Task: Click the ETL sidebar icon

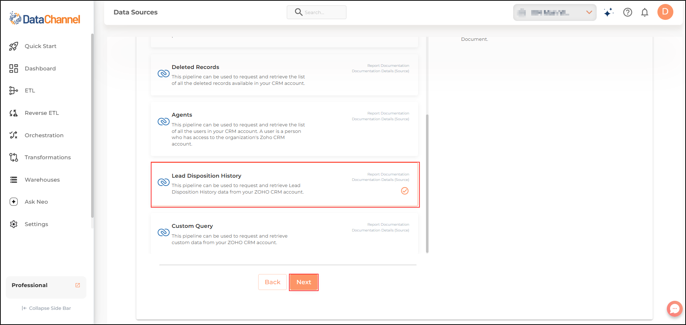Action: [x=13, y=91]
